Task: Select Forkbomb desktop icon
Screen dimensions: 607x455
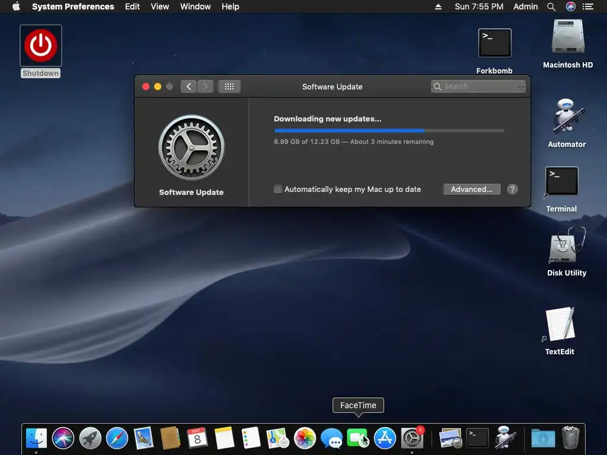Action: 495,43
